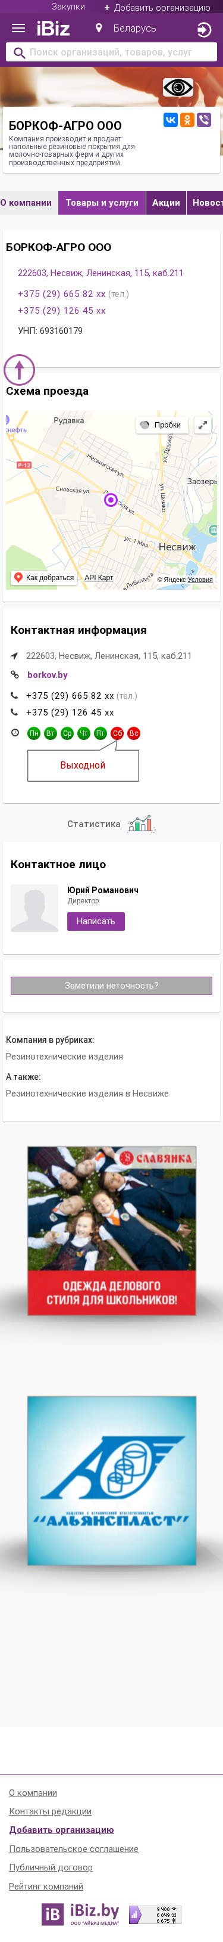Select the Сб day circle in schedule
This screenshot has height=1942, width=223.
tap(117, 733)
